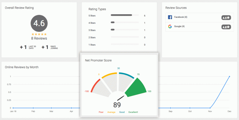239x120 pixels.
Task: Click the 4.8 star rating badge
Action: pyautogui.click(x=226, y=27)
